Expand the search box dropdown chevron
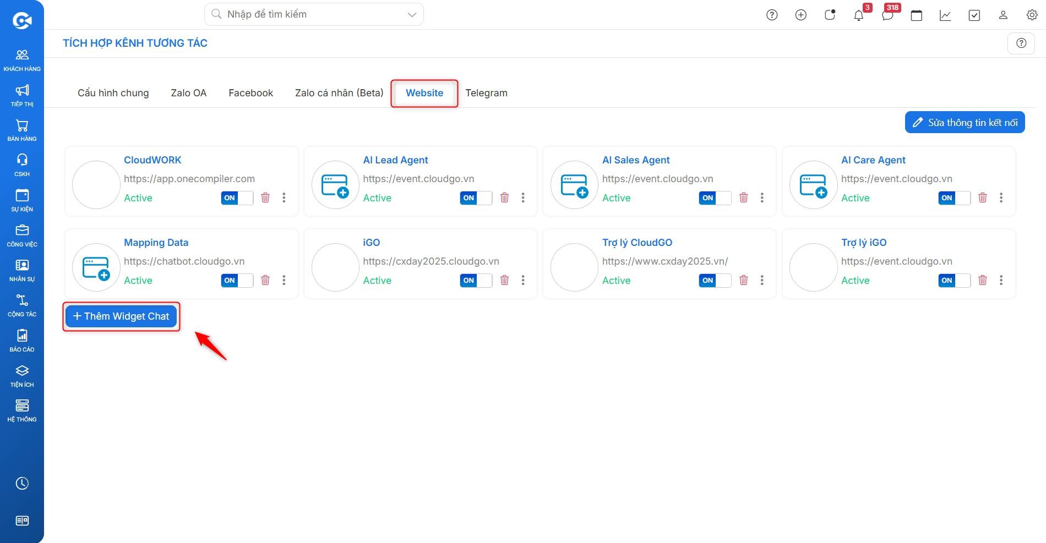1046x543 pixels. click(412, 15)
